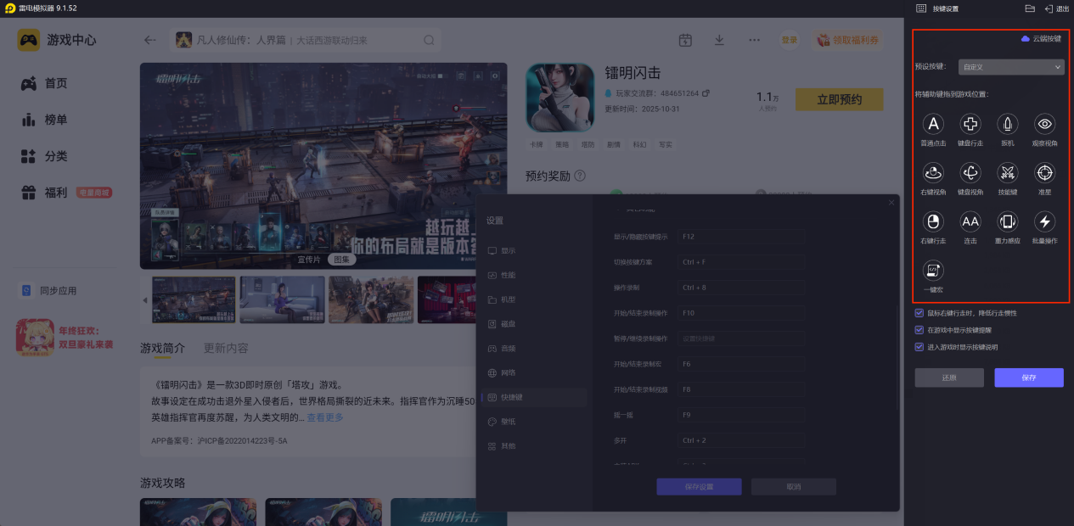Copy the player group number 484651264
This screenshot has width=1074, height=526.
pos(706,93)
